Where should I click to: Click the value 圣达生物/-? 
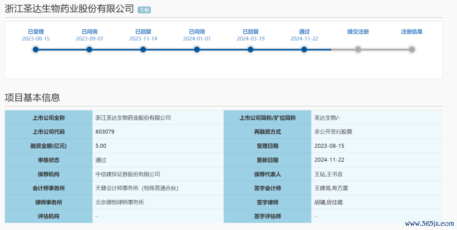point(327,118)
